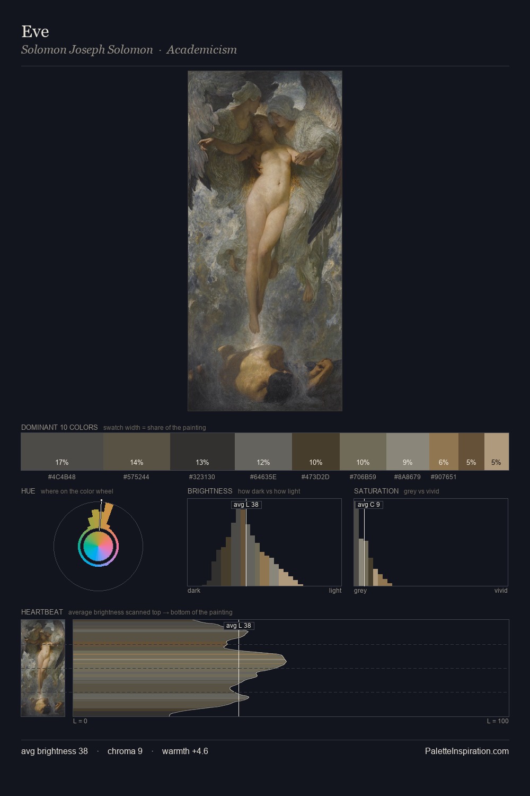530x796 pixels.
Task: Select the 17% swatch #4C4B48
Action: coord(62,452)
